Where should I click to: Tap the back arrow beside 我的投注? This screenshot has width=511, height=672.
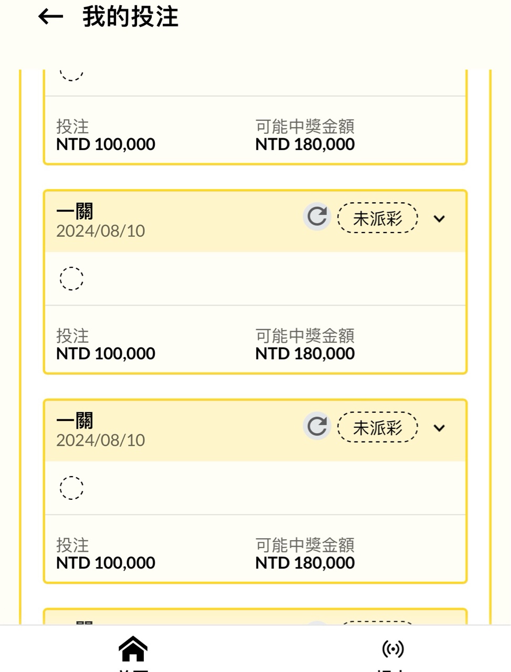pyautogui.click(x=51, y=17)
